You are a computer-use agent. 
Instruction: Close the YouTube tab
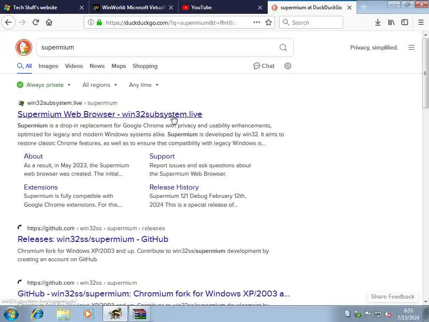click(x=260, y=8)
